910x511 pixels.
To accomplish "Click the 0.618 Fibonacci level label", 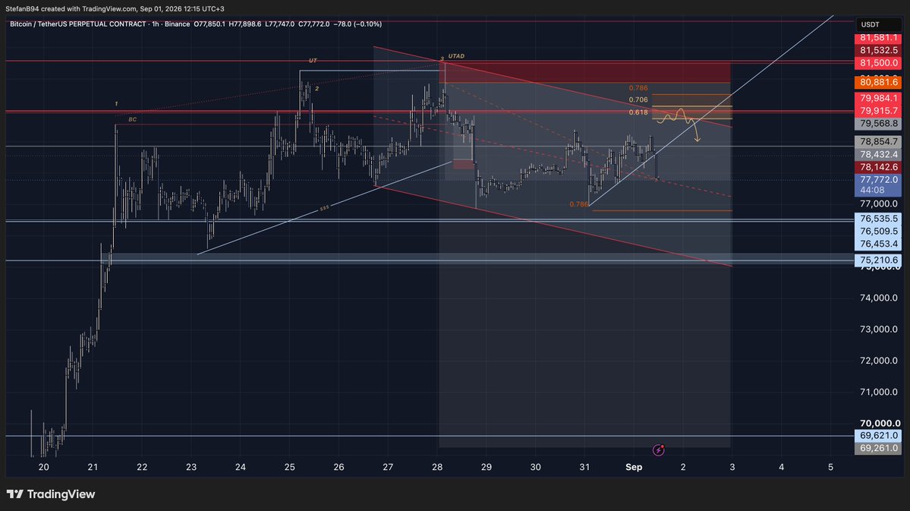I will (x=638, y=112).
